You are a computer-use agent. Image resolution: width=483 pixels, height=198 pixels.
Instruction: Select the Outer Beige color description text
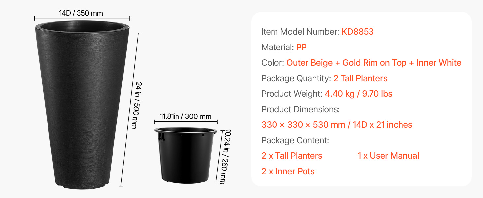coord(374,63)
